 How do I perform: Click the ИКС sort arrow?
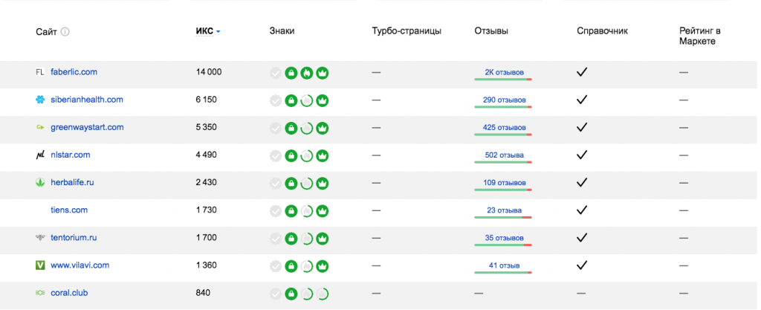click(x=218, y=32)
